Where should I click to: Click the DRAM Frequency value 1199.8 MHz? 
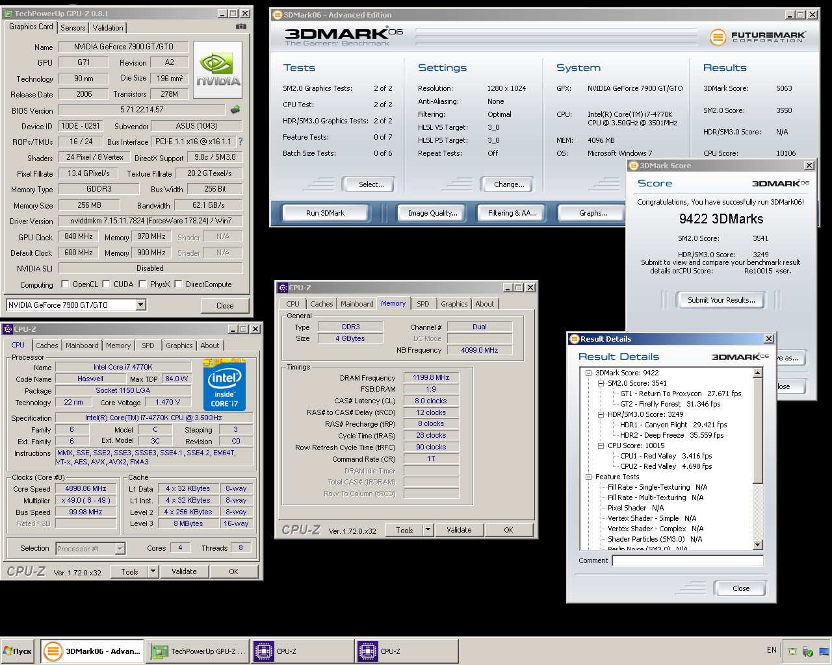click(x=432, y=377)
